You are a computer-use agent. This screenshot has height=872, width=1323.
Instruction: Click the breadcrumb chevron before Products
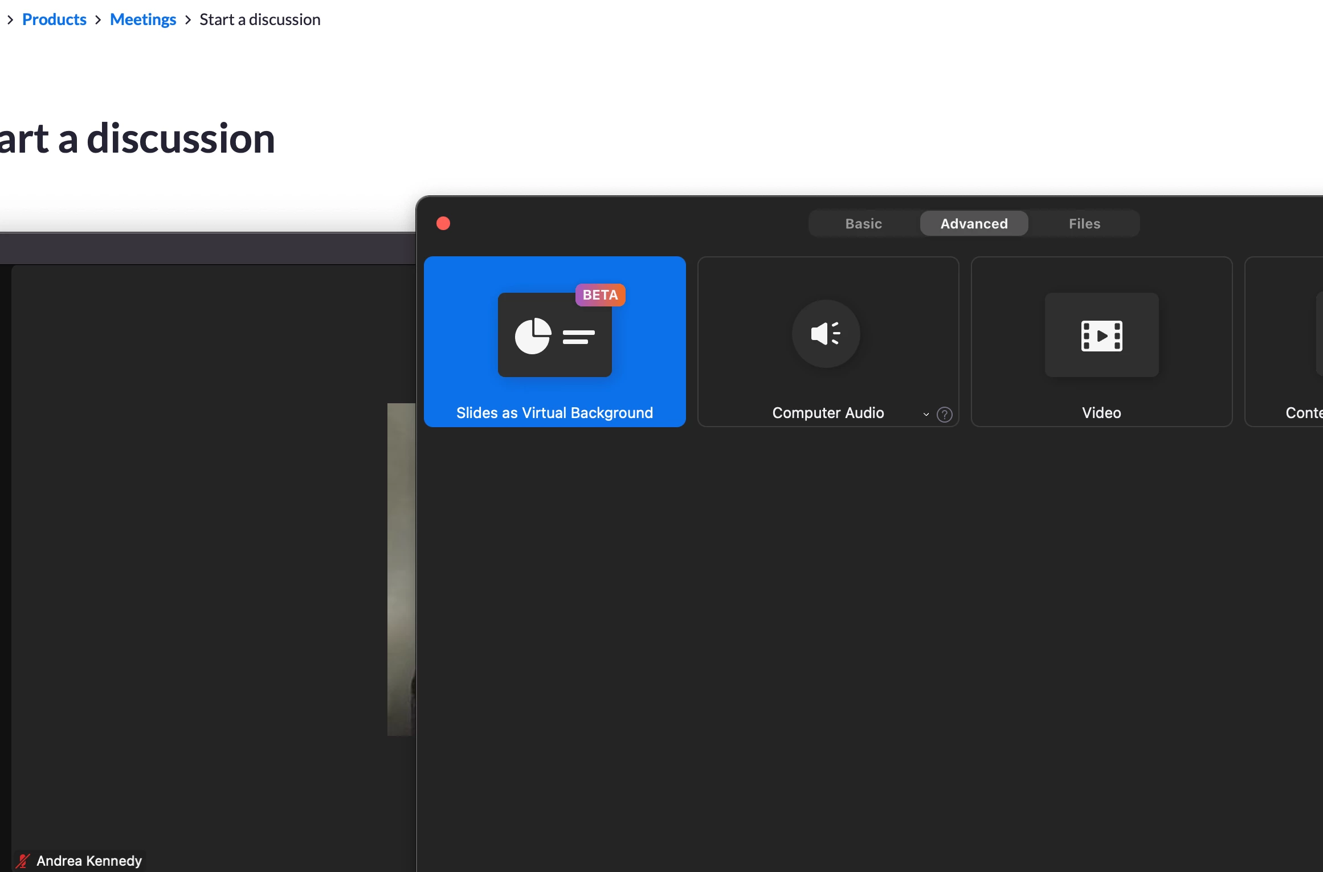pos(10,20)
